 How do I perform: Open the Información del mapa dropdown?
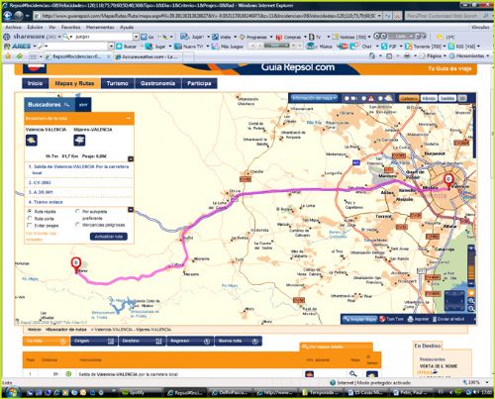tap(314, 98)
